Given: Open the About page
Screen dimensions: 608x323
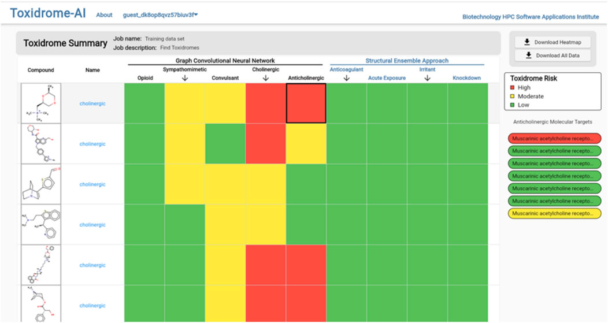Looking at the screenshot, I should (104, 15).
